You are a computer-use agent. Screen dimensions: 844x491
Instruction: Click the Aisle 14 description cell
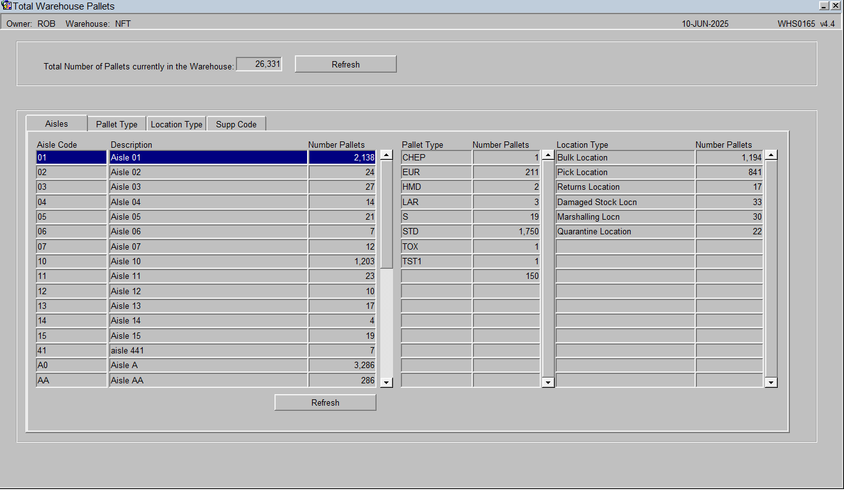point(208,320)
